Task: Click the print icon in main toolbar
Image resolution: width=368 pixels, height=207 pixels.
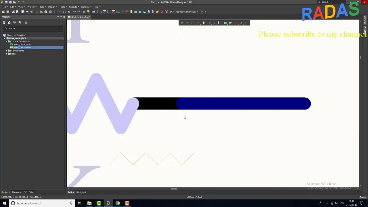Action: point(14,12)
